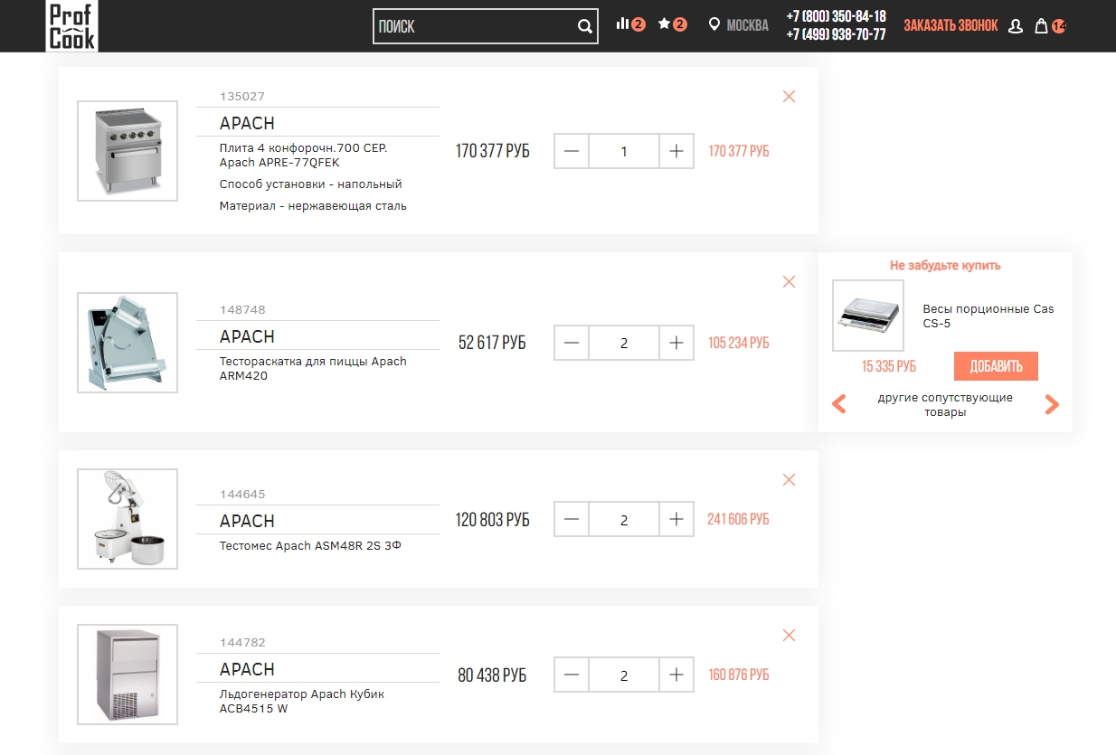Image resolution: width=1116 pixels, height=755 pixels.
Task: Click the 15 335 РУБ scales price
Action: coord(889,366)
